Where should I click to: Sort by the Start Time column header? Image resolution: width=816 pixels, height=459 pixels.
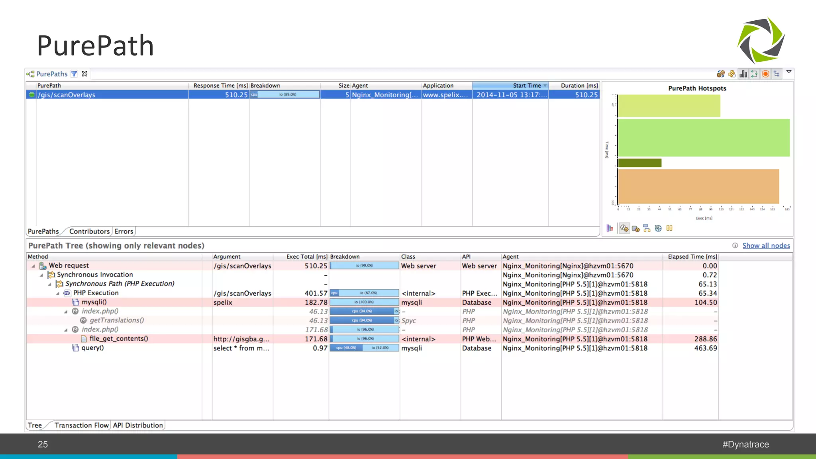tap(510, 86)
